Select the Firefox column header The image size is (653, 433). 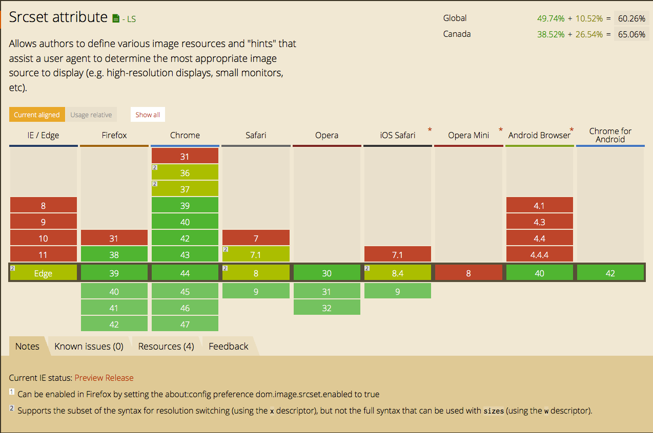click(114, 135)
